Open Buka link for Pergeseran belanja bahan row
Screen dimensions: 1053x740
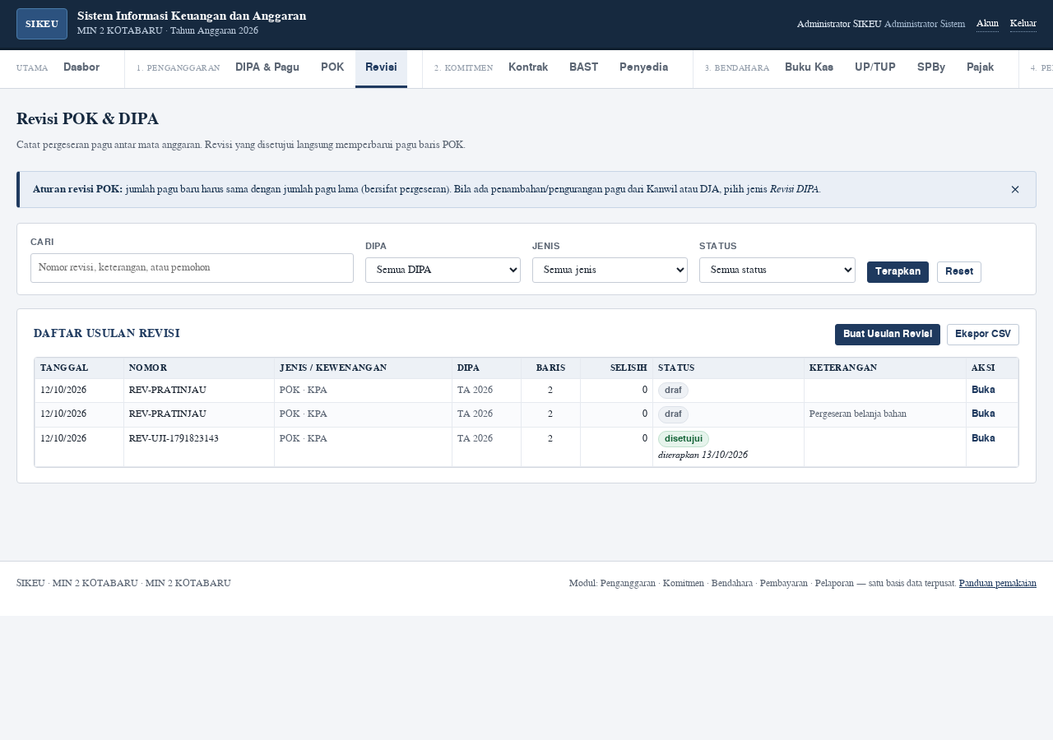983,414
